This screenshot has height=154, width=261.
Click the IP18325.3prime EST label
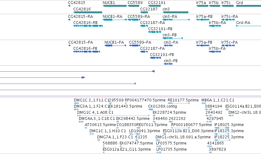229,131
